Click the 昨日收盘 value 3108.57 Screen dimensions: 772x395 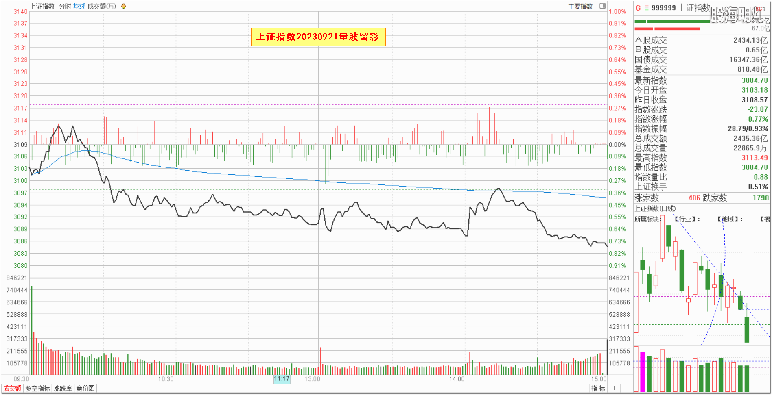click(x=755, y=100)
